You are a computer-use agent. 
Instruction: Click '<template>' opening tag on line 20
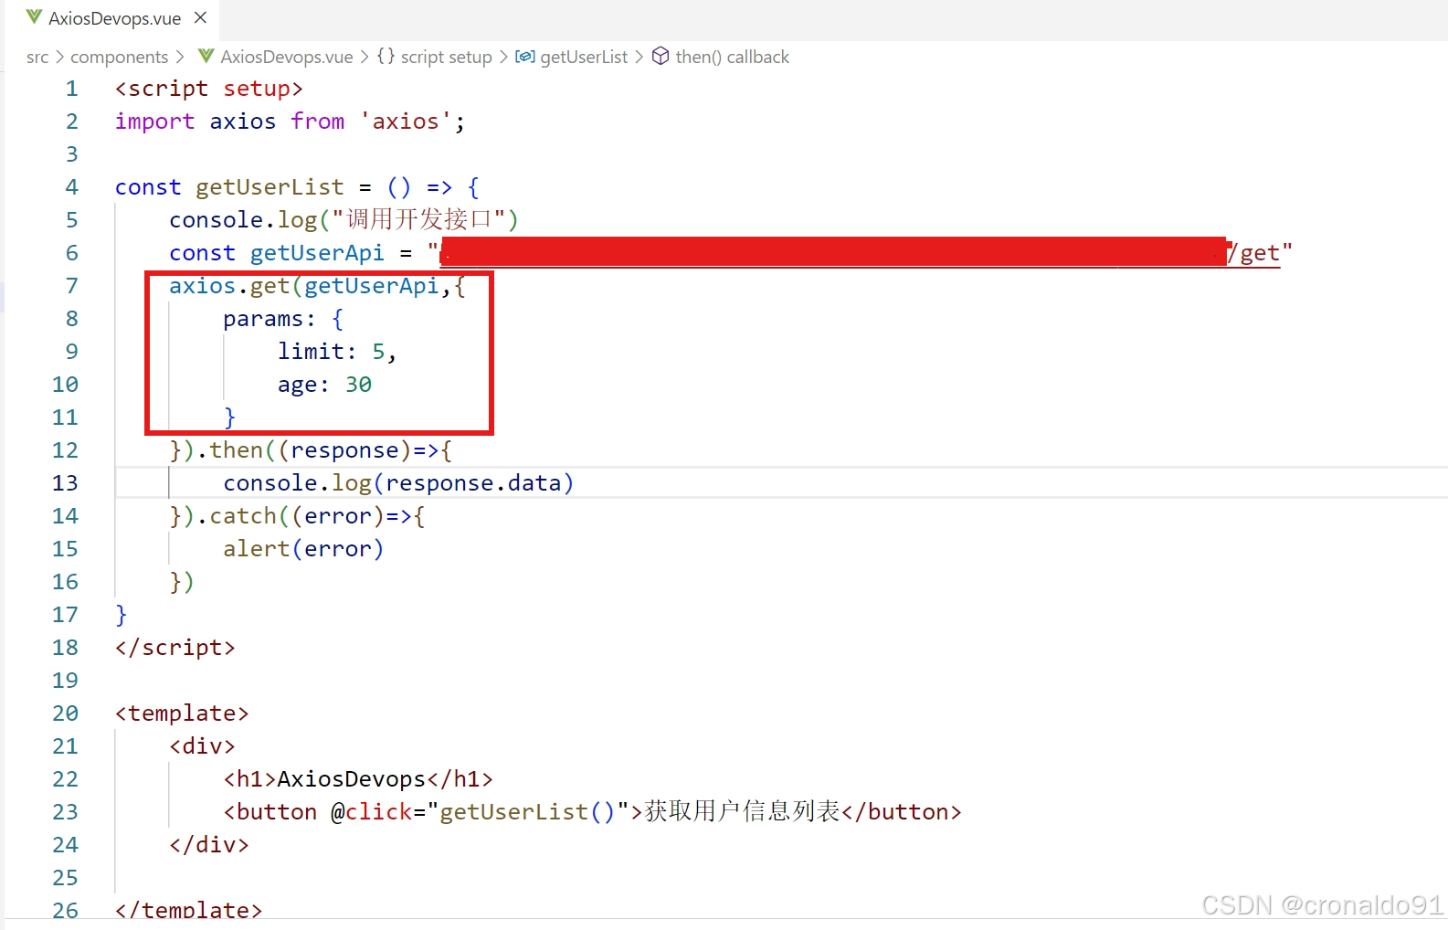coord(182,713)
